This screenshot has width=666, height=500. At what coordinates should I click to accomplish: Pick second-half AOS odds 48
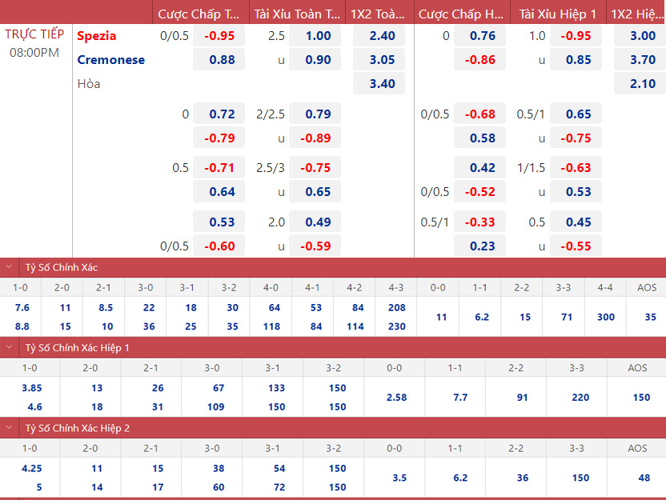click(x=637, y=478)
